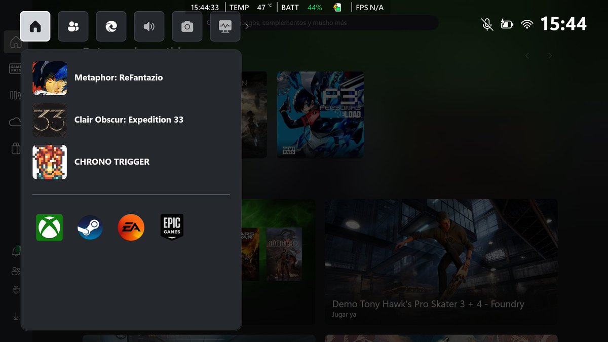This screenshot has width=608, height=342.
Task: Open the Microsoft Edge widget
Action: pyautogui.click(x=110, y=26)
